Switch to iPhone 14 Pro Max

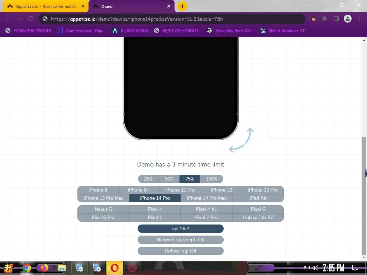207,198
